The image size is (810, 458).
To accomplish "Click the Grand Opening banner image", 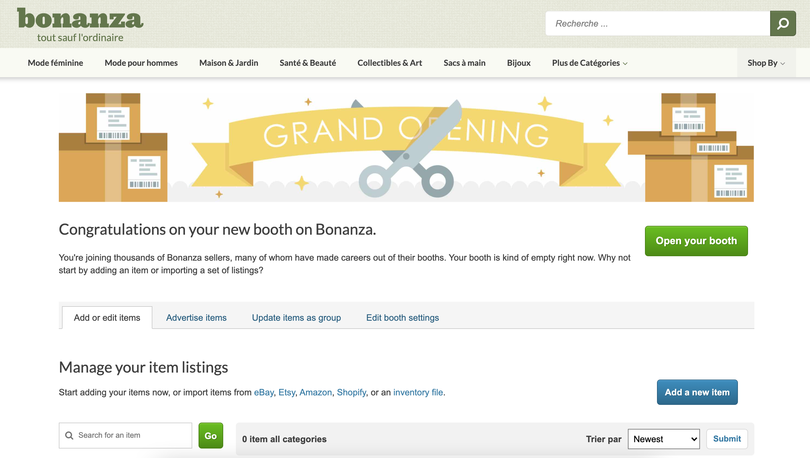I will pos(406,147).
